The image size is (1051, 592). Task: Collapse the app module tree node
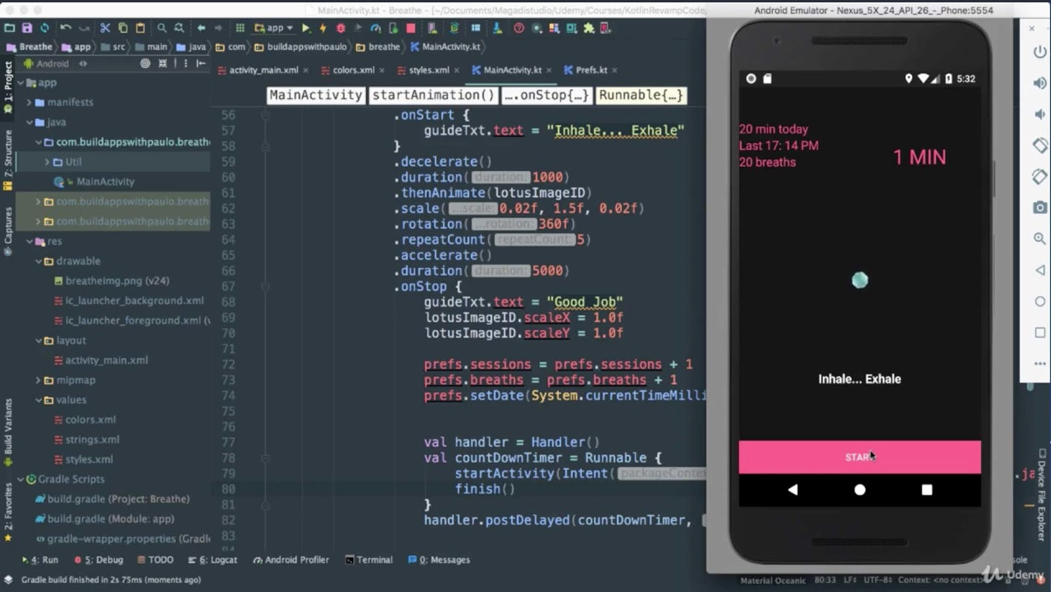click(x=20, y=83)
